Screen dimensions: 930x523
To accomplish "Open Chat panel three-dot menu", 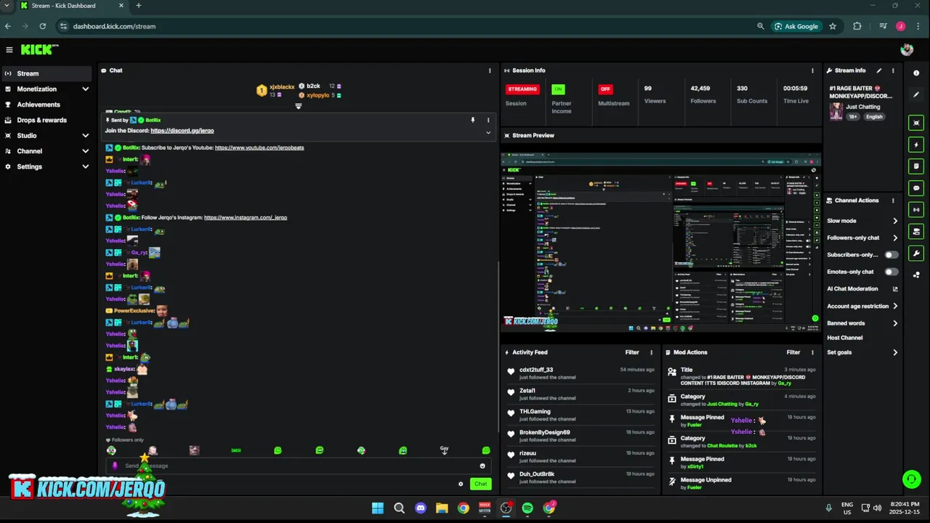I will [x=490, y=70].
